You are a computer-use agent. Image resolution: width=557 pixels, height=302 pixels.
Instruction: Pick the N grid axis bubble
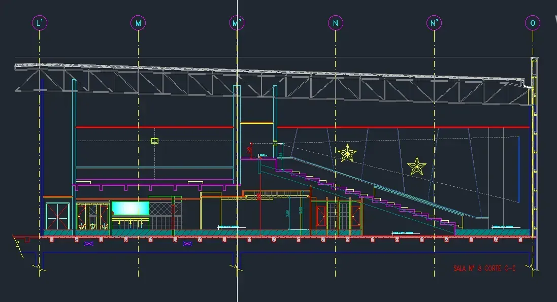pos(335,23)
